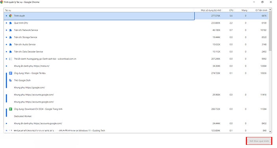
Task: Click process ID 3148
Action: point(264,44)
